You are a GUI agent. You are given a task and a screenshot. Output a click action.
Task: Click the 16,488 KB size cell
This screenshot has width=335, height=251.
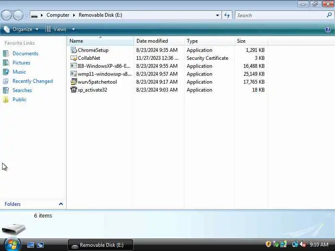tap(254, 66)
